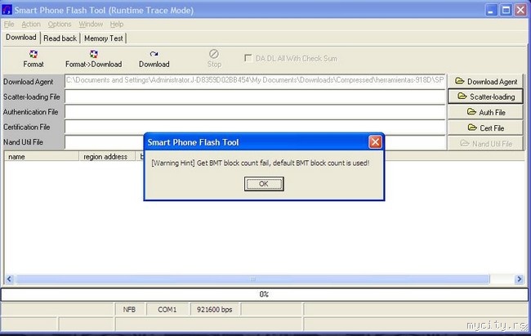Close the warning dialog with the X button
The height and width of the screenshot is (336, 531).
pos(375,142)
